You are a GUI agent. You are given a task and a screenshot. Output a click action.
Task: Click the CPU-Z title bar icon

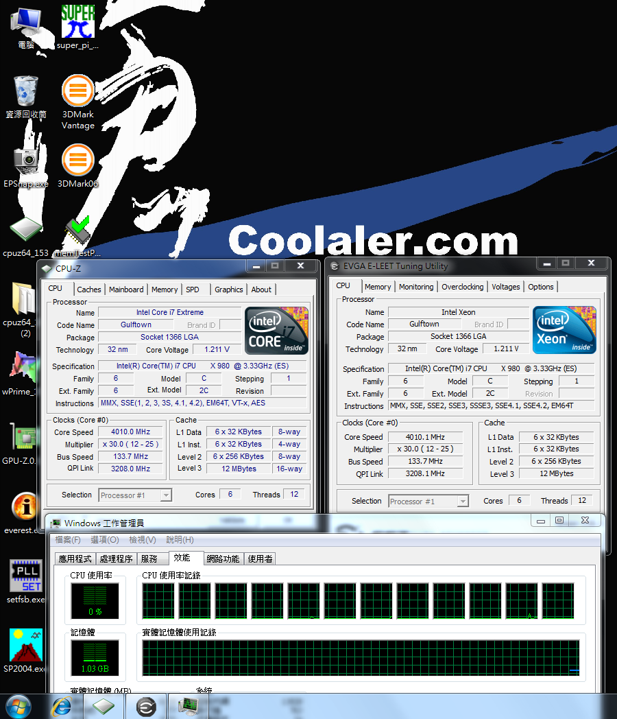tap(47, 269)
